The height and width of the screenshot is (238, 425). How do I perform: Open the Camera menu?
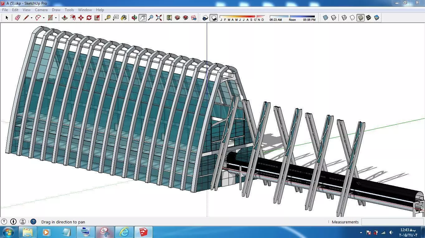pos(41,10)
